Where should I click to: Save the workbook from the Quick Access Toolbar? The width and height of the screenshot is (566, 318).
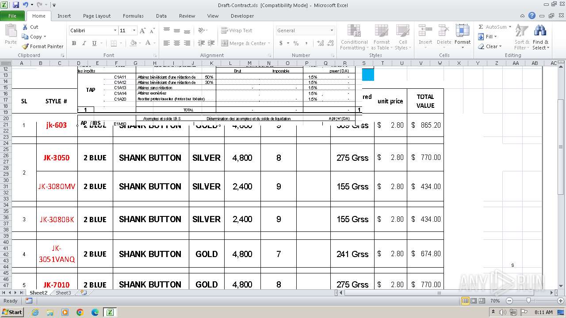tap(16, 5)
